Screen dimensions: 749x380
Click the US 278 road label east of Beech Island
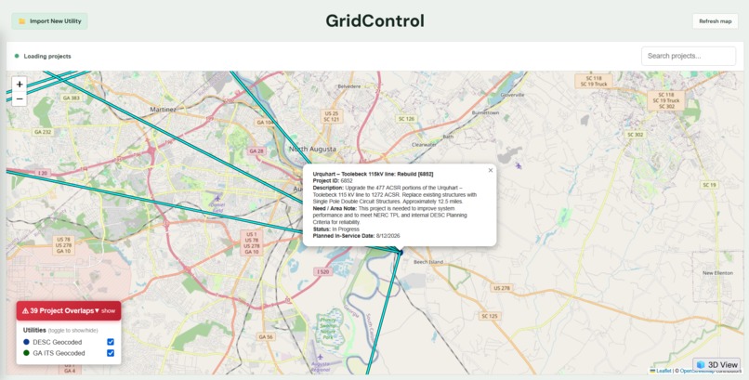click(x=502, y=288)
